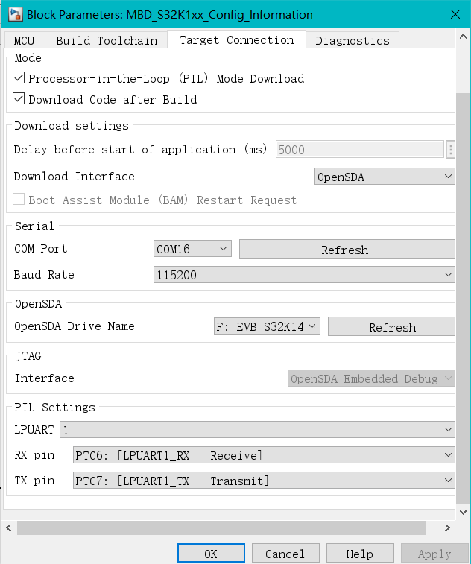Click the delay field's three-dot options button

(x=451, y=150)
